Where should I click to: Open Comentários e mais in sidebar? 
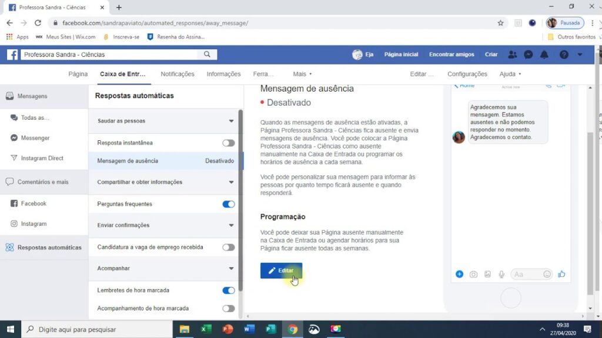[44, 182]
